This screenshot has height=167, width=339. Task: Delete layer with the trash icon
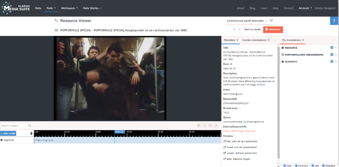[x=32, y=133]
